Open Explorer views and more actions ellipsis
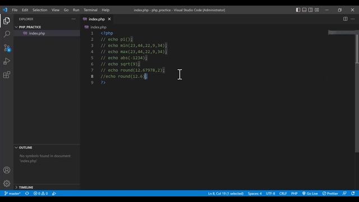This screenshot has width=359, height=202. tap(73, 19)
